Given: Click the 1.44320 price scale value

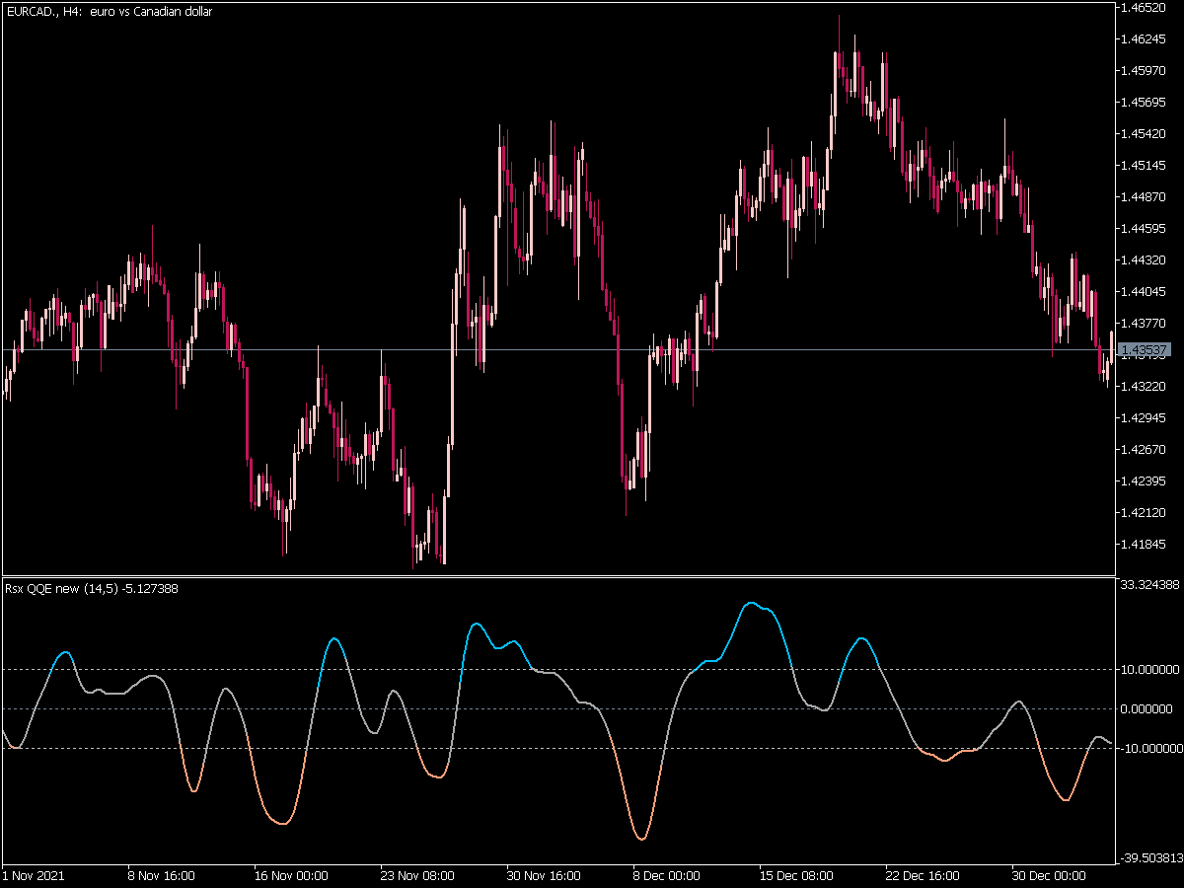Looking at the screenshot, I should click(1145, 260).
